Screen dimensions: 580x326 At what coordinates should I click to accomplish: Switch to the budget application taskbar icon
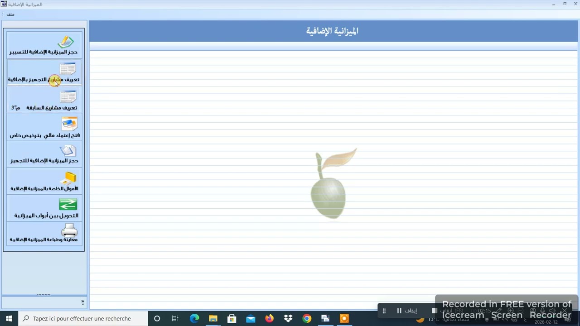pyautogui.click(x=325, y=319)
